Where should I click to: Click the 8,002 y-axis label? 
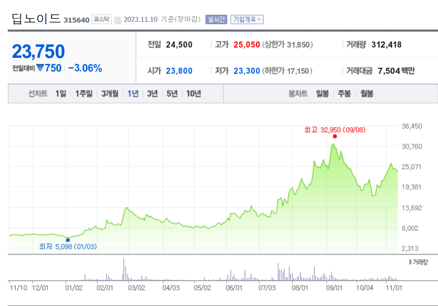point(410,228)
